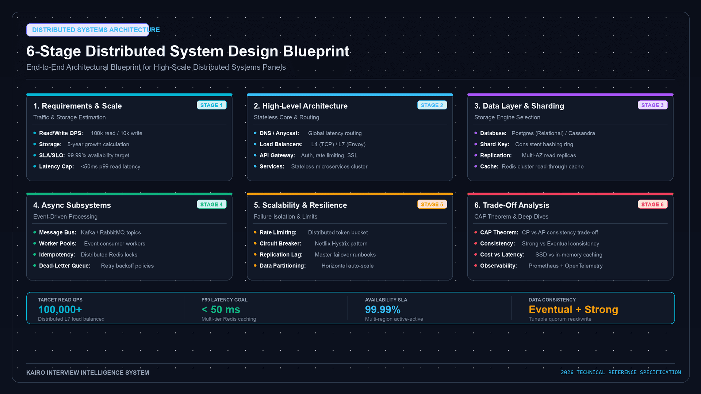Click 'CAP Theorem & Deep Dives' subtitle
This screenshot has width=701, height=394.
511,217
